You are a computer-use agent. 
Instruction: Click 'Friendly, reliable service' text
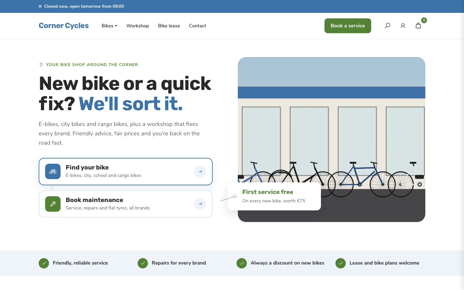pyautogui.click(x=80, y=263)
